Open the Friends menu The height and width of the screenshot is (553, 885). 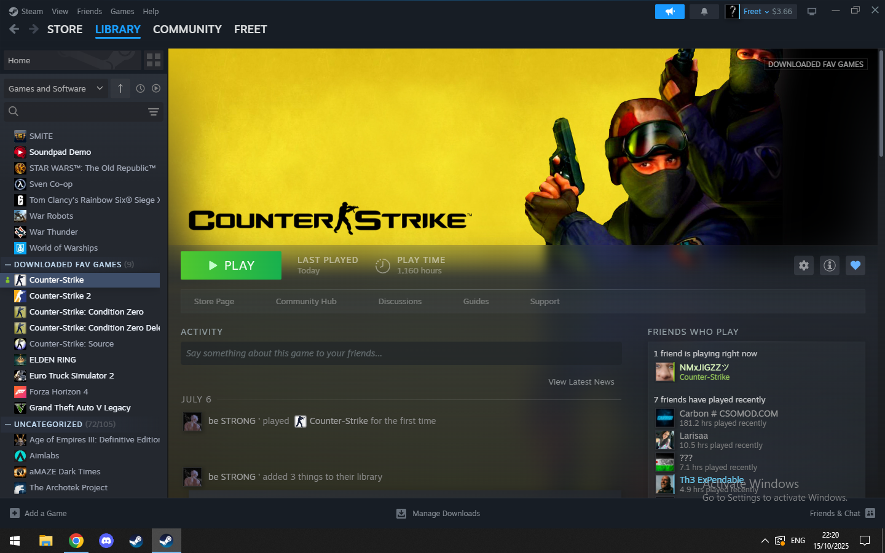89,11
